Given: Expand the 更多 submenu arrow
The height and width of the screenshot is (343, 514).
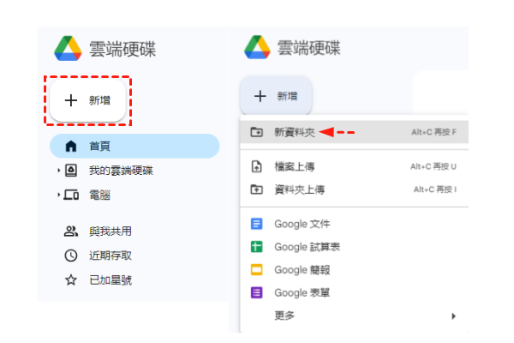Looking at the screenshot, I should coord(454,316).
